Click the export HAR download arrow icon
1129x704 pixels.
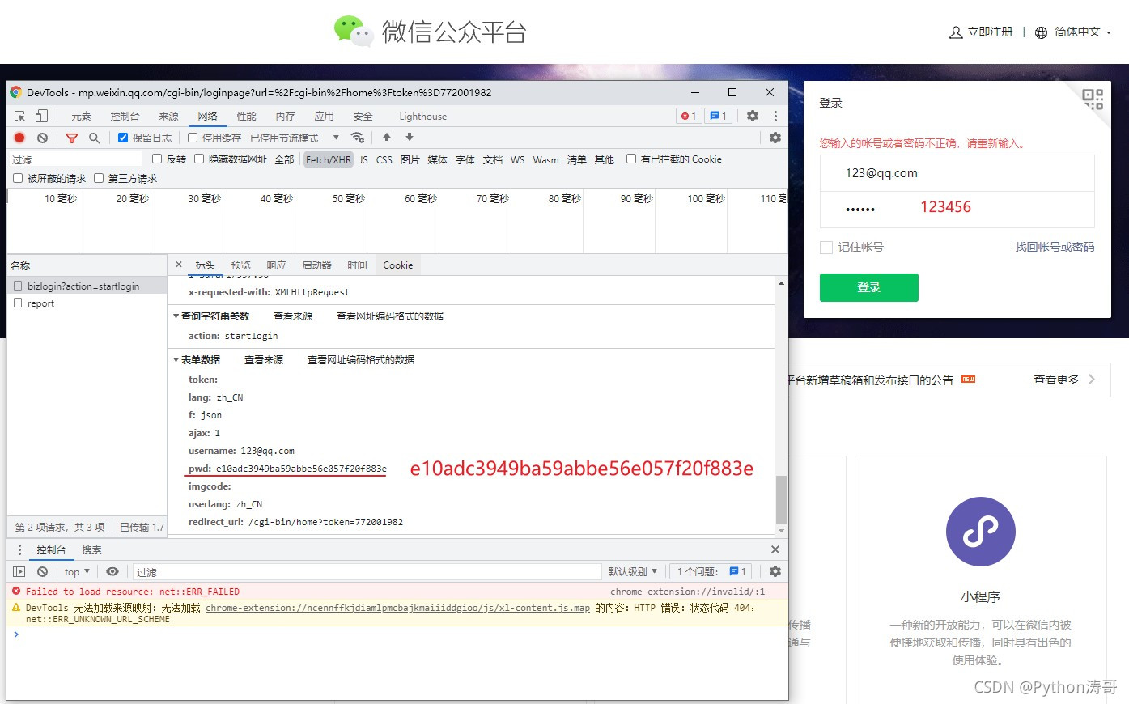coord(409,138)
